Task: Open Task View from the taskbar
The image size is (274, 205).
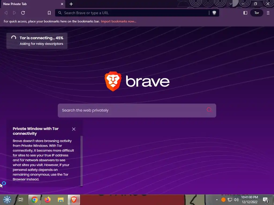Action: [21, 200]
